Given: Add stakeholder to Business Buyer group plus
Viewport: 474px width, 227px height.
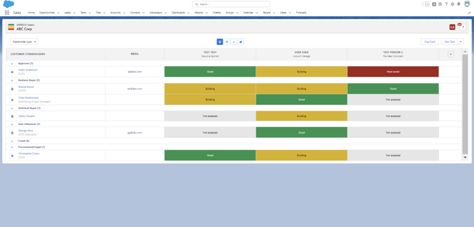Looking at the screenshot, I should click(x=12, y=80).
